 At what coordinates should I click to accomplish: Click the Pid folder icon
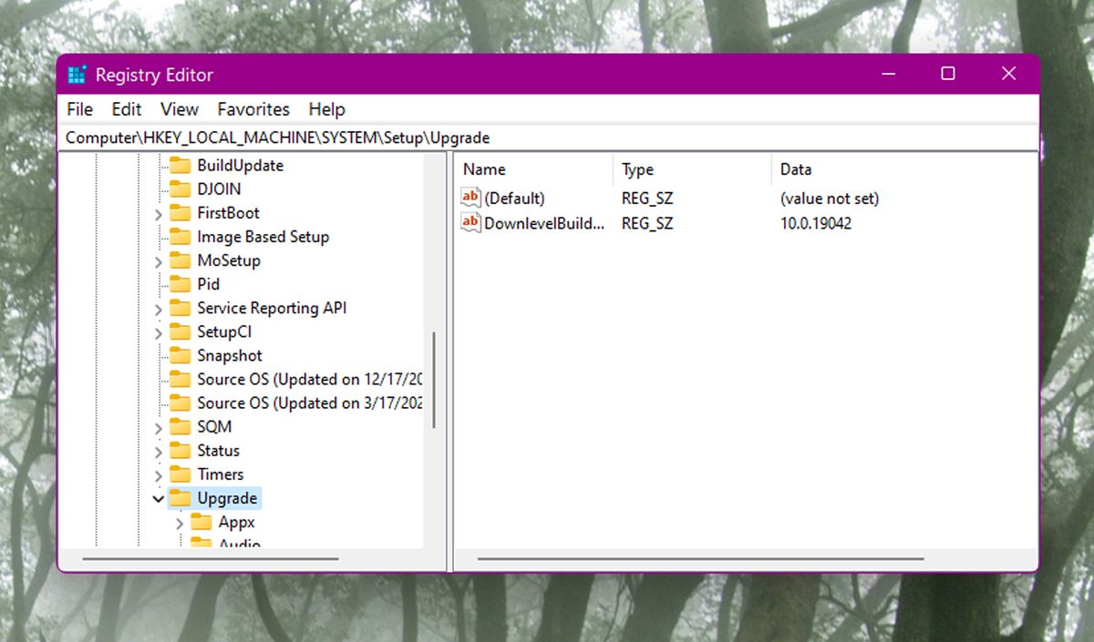click(x=180, y=284)
